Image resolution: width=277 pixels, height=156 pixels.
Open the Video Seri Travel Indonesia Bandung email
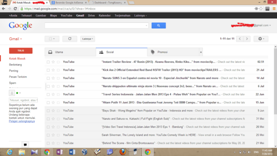pyautogui.click(x=156, y=127)
